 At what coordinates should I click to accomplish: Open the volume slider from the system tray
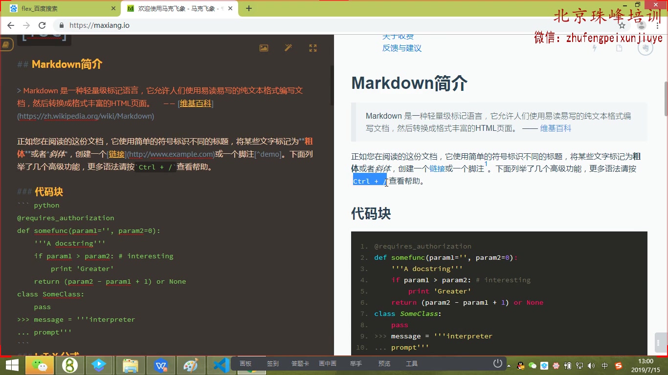pyautogui.click(x=591, y=365)
